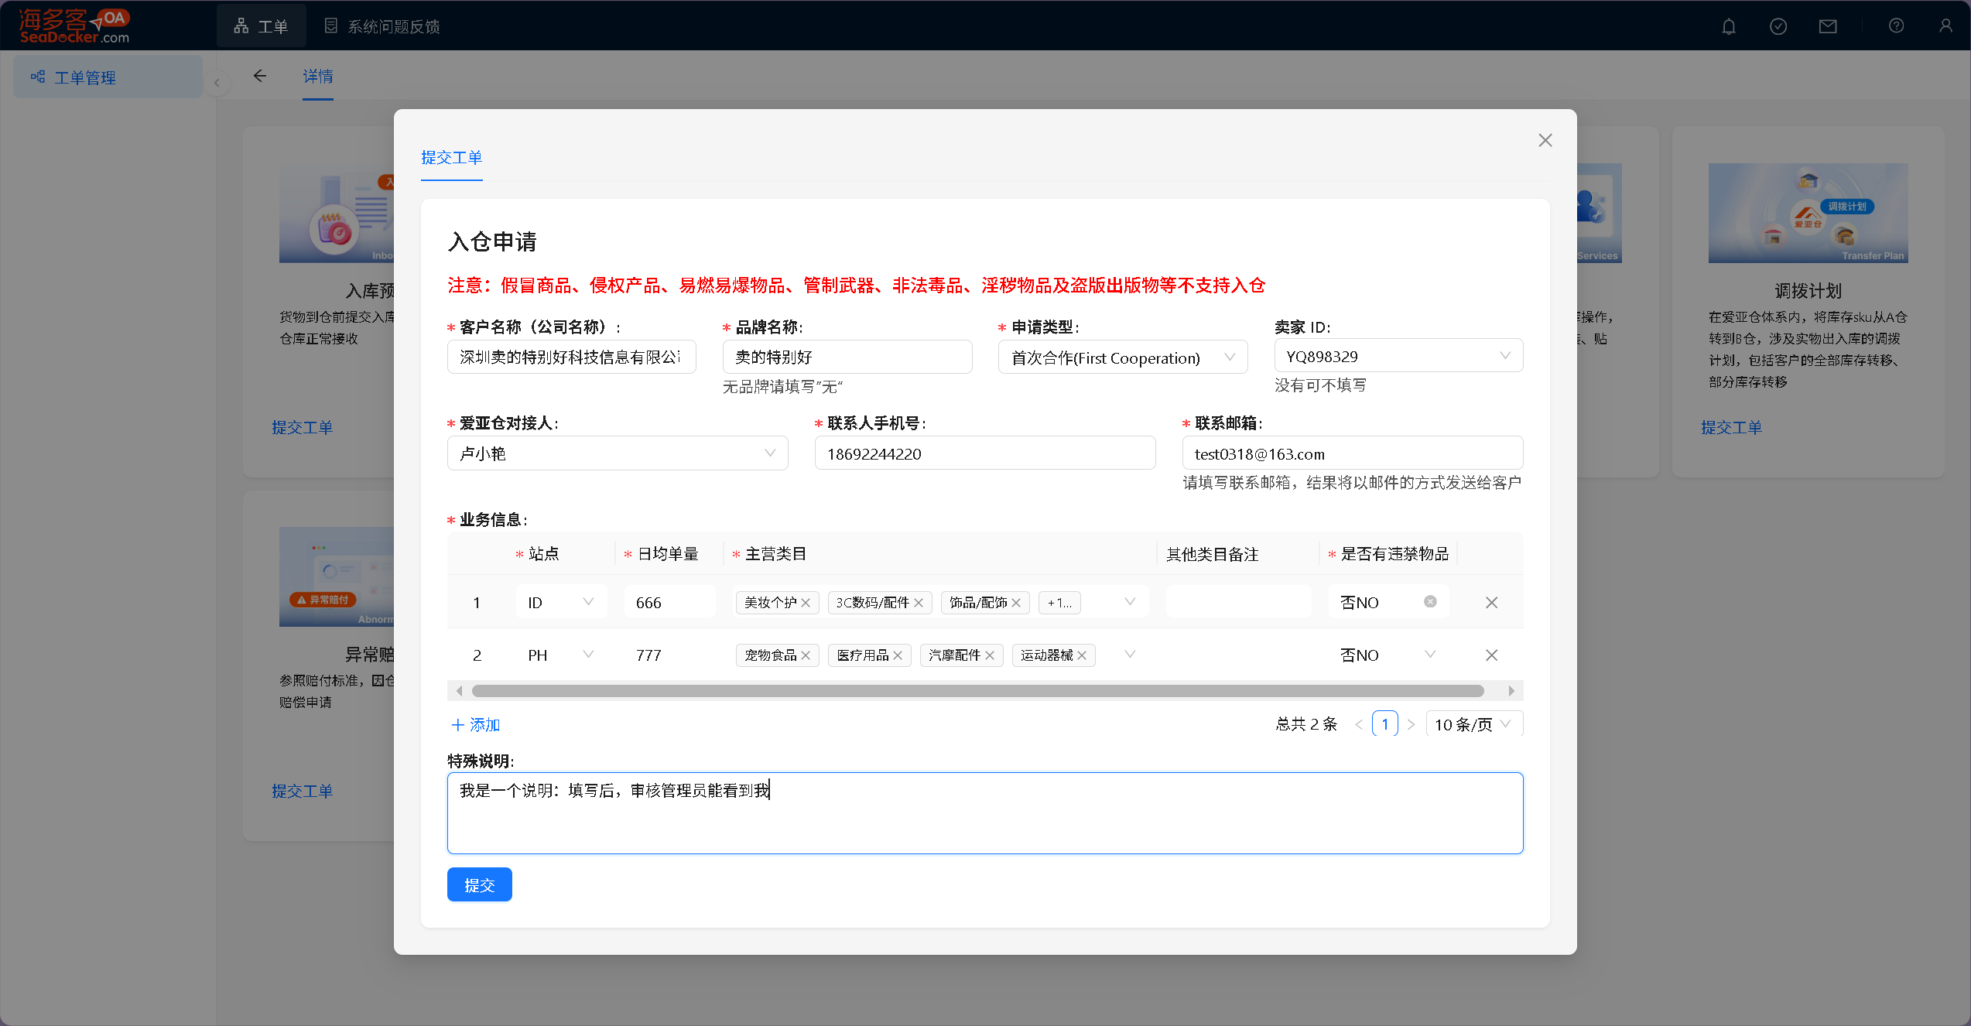1971x1026 pixels.
Task: Click the blue 提交 button
Action: (x=479, y=884)
